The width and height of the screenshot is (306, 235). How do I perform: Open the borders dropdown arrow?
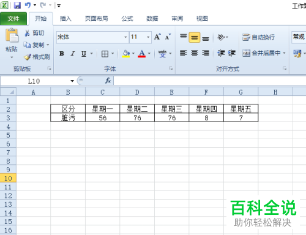[113, 54]
